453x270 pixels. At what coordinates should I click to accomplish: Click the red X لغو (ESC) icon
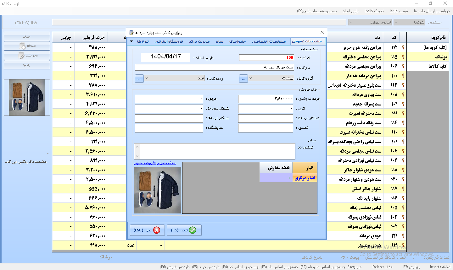click(x=156, y=230)
